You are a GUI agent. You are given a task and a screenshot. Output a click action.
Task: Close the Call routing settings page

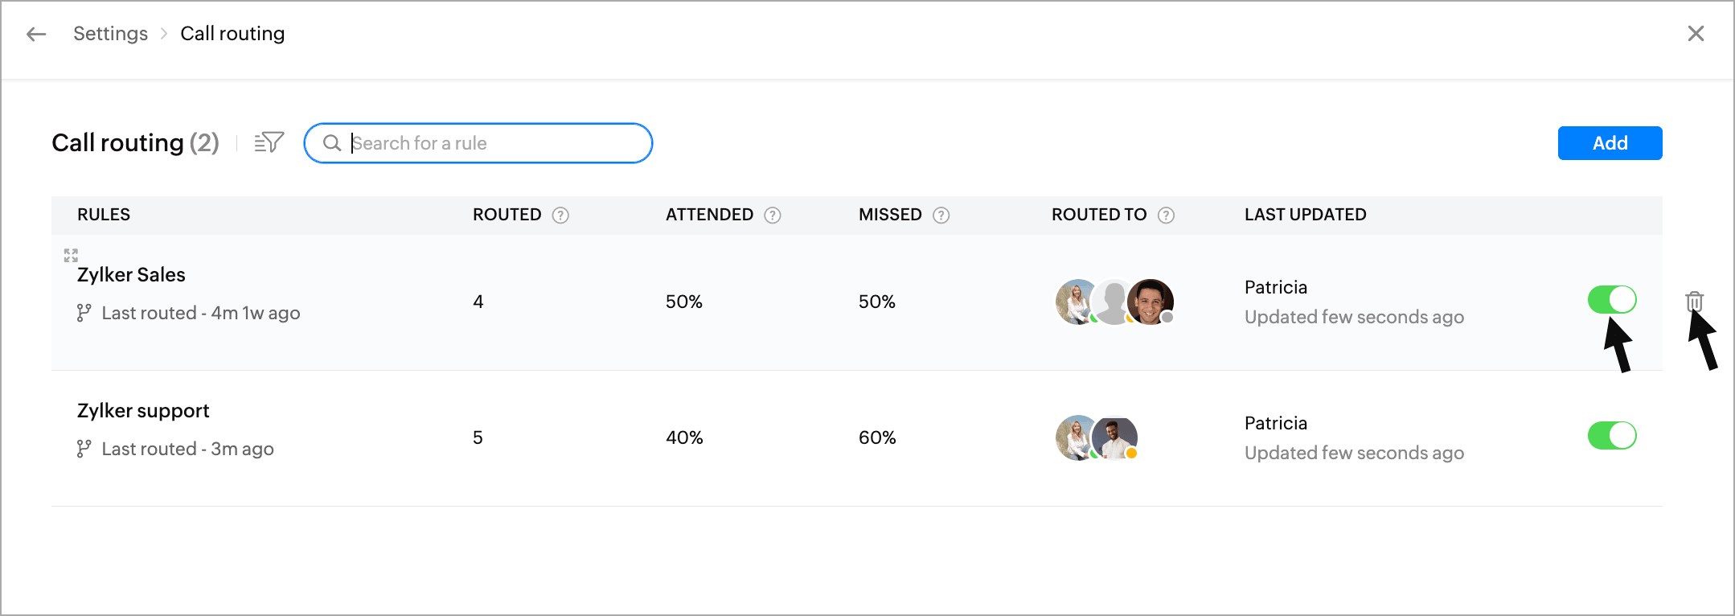pyautogui.click(x=1696, y=34)
